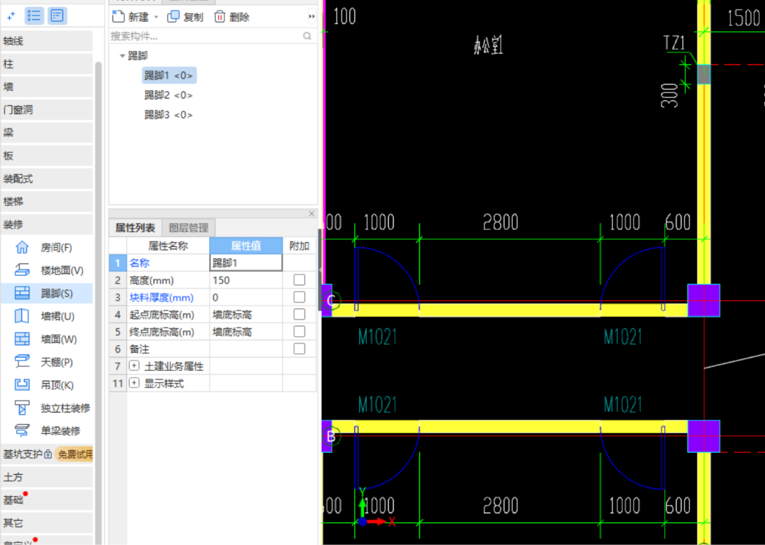Select the 吊顶(K) suspended ceiling tool
This screenshot has width=765, height=545.
tap(46, 385)
